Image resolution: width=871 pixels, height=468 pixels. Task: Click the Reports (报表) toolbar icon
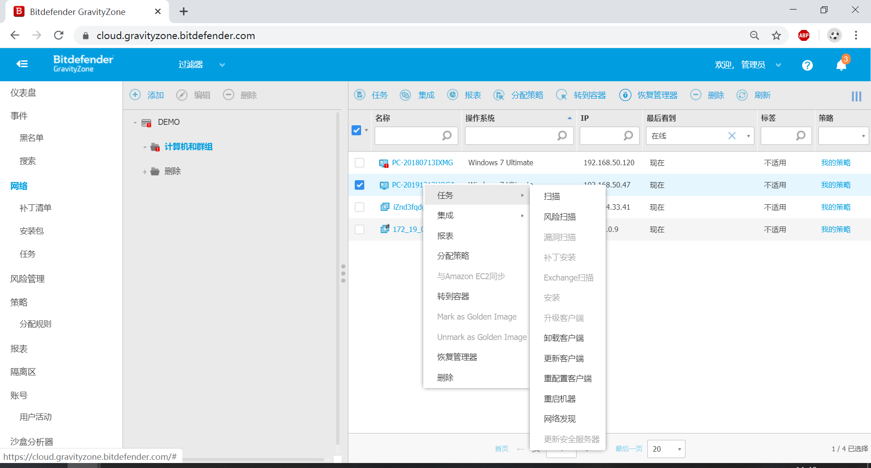[453, 94]
